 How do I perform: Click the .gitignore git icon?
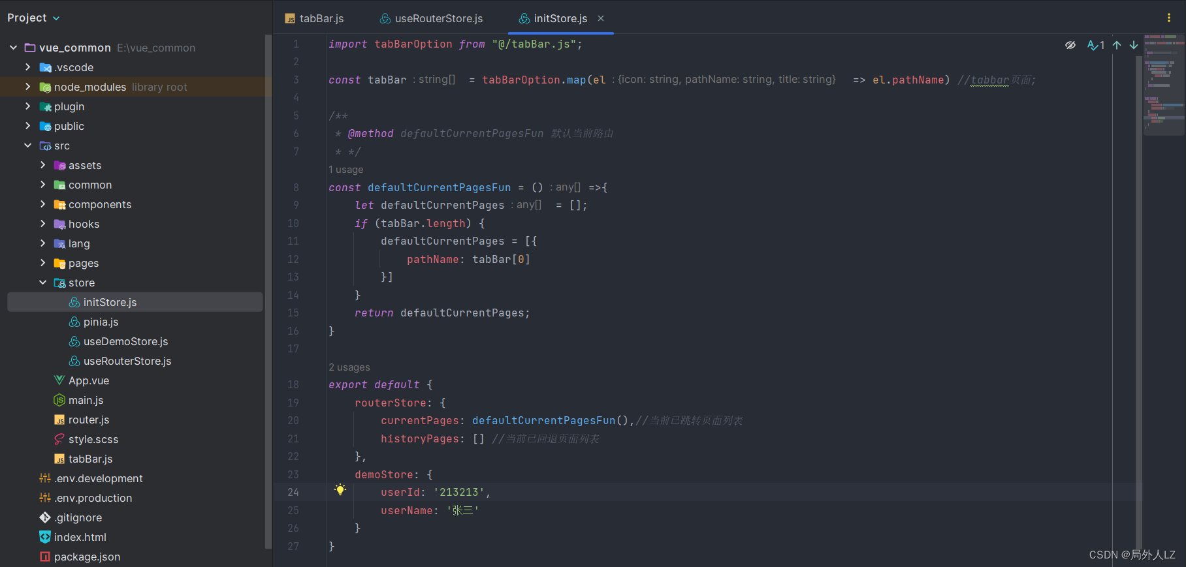click(45, 517)
